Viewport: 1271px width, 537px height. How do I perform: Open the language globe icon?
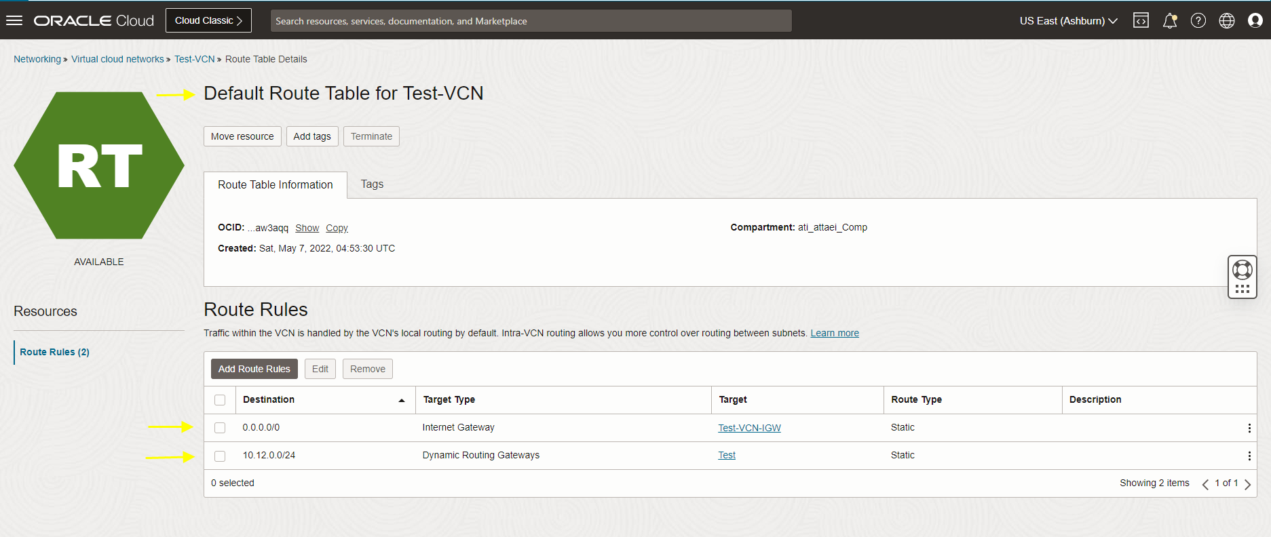point(1226,21)
